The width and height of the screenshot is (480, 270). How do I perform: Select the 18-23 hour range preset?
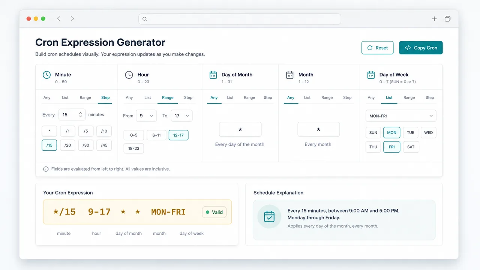pos(134,148)
